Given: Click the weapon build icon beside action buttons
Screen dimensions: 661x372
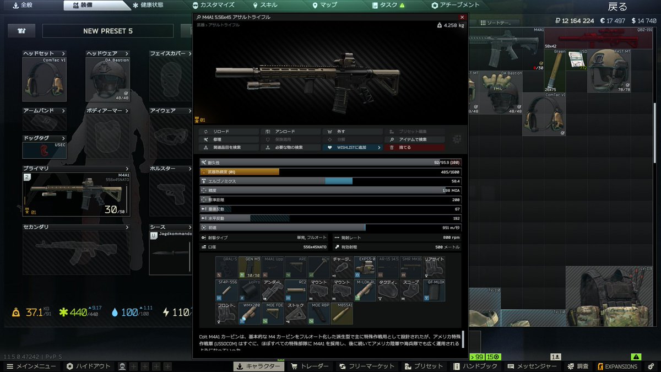Looking at the screenshot, I should point(456,139).
